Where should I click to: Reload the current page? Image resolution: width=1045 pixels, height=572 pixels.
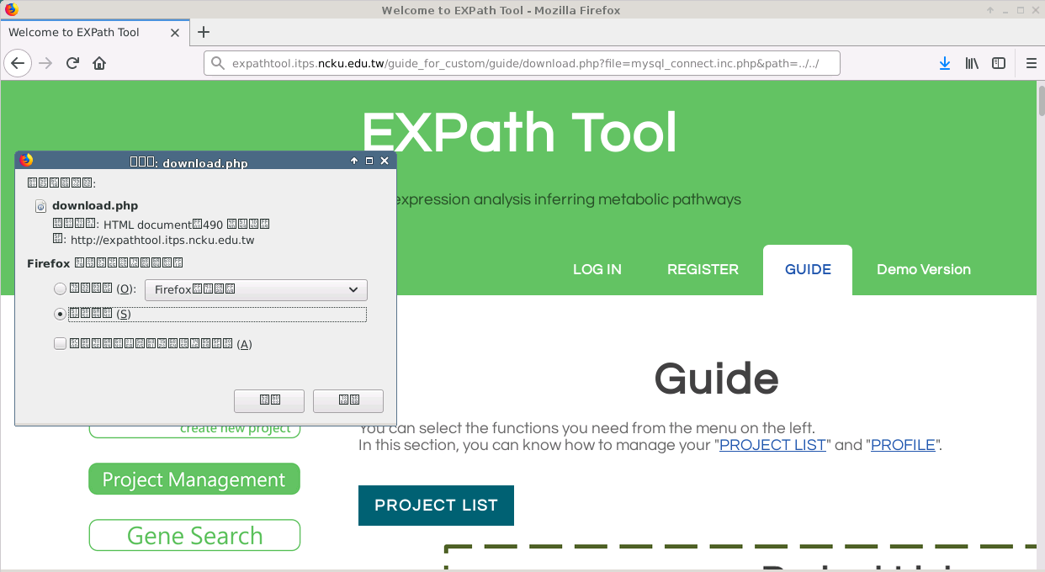point(72,63)
